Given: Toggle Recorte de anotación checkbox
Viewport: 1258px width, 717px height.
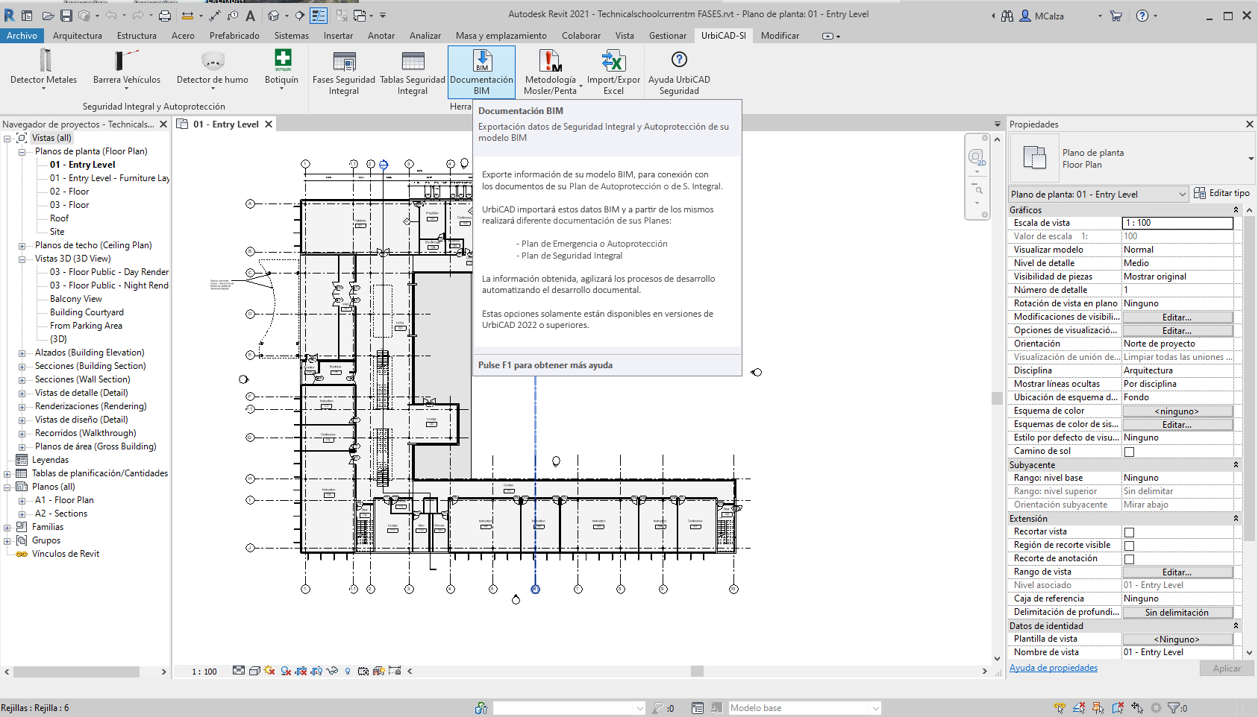Looking at the screenshot, I should coord(1129,559).
